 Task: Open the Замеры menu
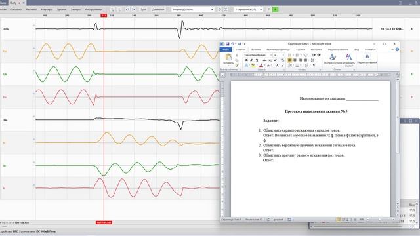coord(75,10)
